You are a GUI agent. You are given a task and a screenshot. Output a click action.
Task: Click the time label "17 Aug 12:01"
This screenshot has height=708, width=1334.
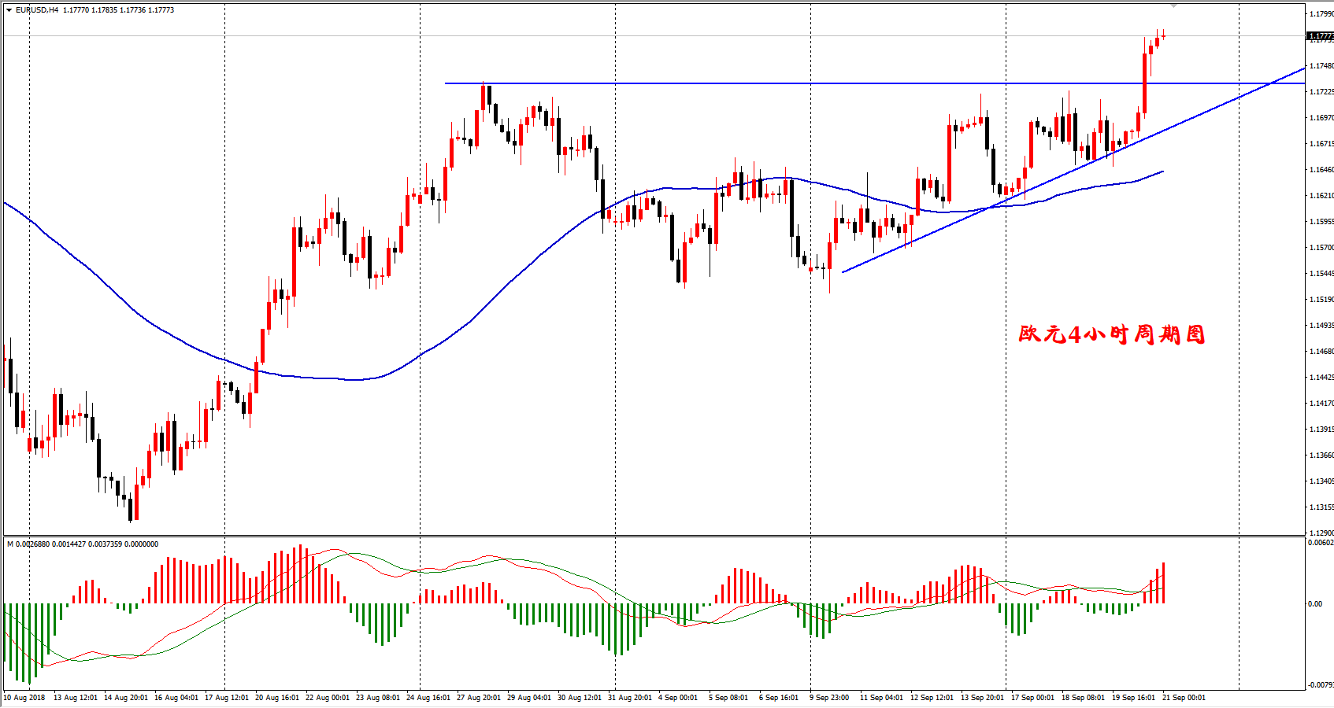227,698
